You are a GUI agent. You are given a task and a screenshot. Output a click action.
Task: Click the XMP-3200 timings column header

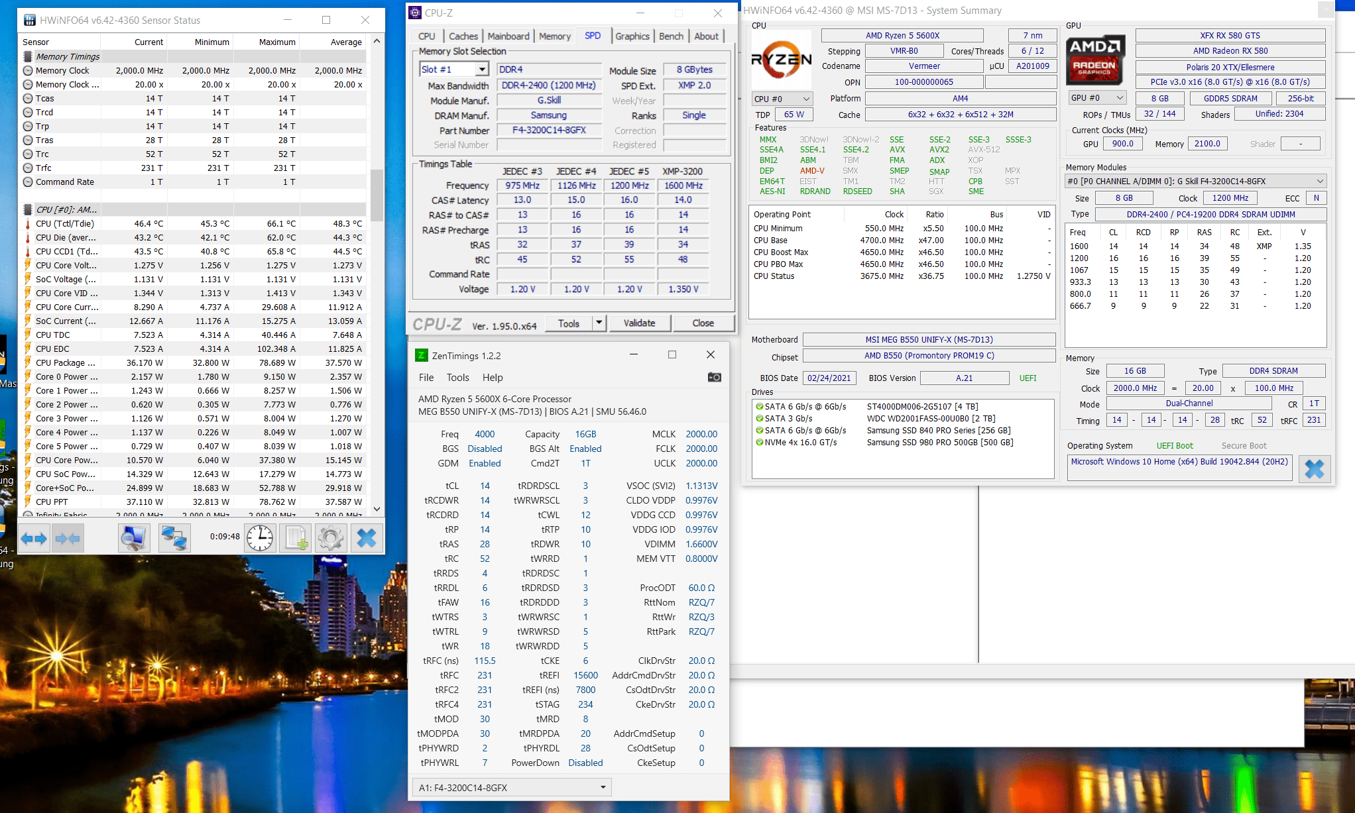pyautogui.click(x=683, y=171)
